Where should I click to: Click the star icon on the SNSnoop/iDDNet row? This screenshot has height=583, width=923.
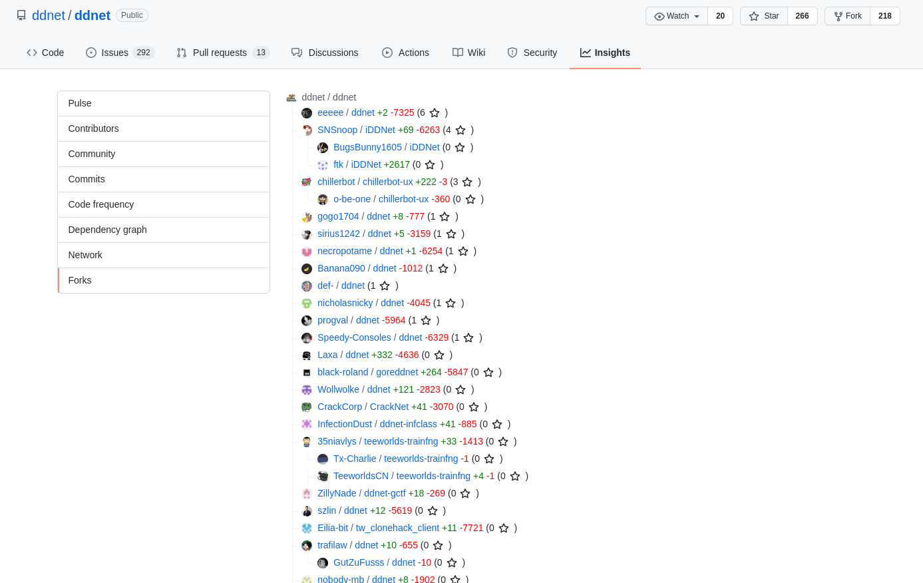coord(461,130)
